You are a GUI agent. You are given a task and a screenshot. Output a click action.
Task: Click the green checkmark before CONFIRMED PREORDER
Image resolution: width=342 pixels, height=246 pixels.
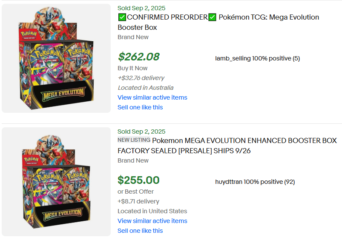click(122, 17)
